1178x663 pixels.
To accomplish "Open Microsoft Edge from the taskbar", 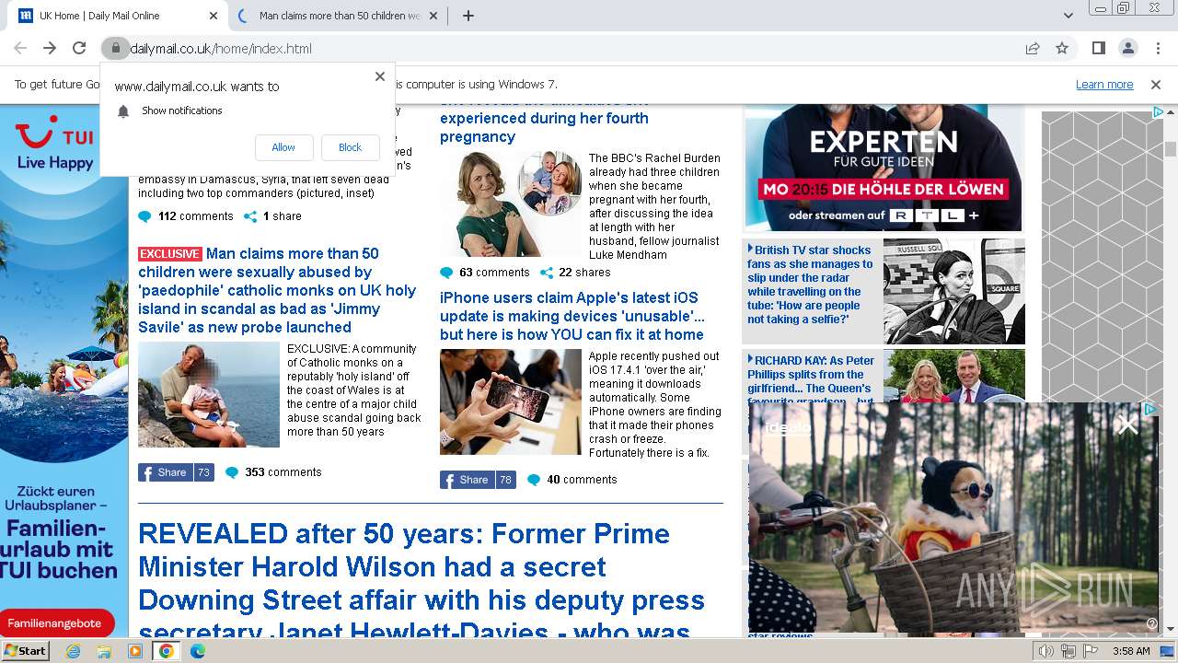I will 198,651.
